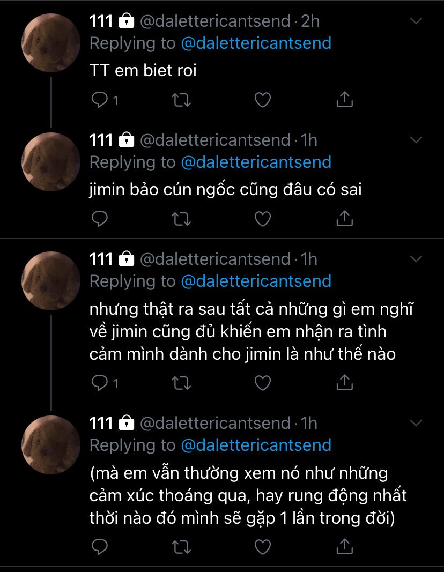Open the "111" username on the last tweet
This screenshot has width=444, height=572.
101,423
